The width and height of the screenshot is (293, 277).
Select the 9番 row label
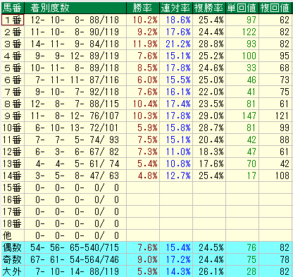[x=13, y=116]
